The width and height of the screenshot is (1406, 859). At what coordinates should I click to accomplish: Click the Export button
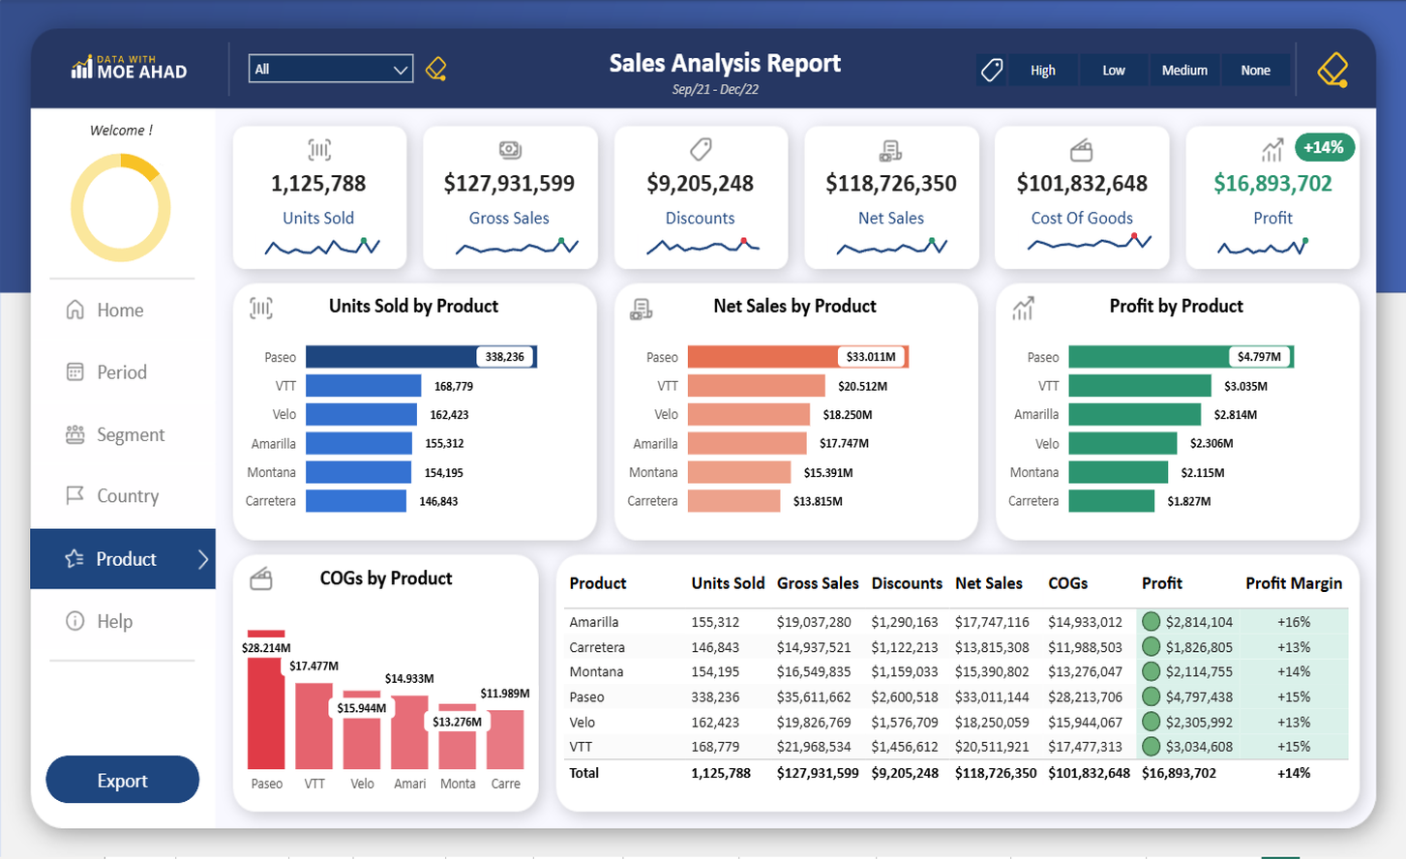point(123,780)
